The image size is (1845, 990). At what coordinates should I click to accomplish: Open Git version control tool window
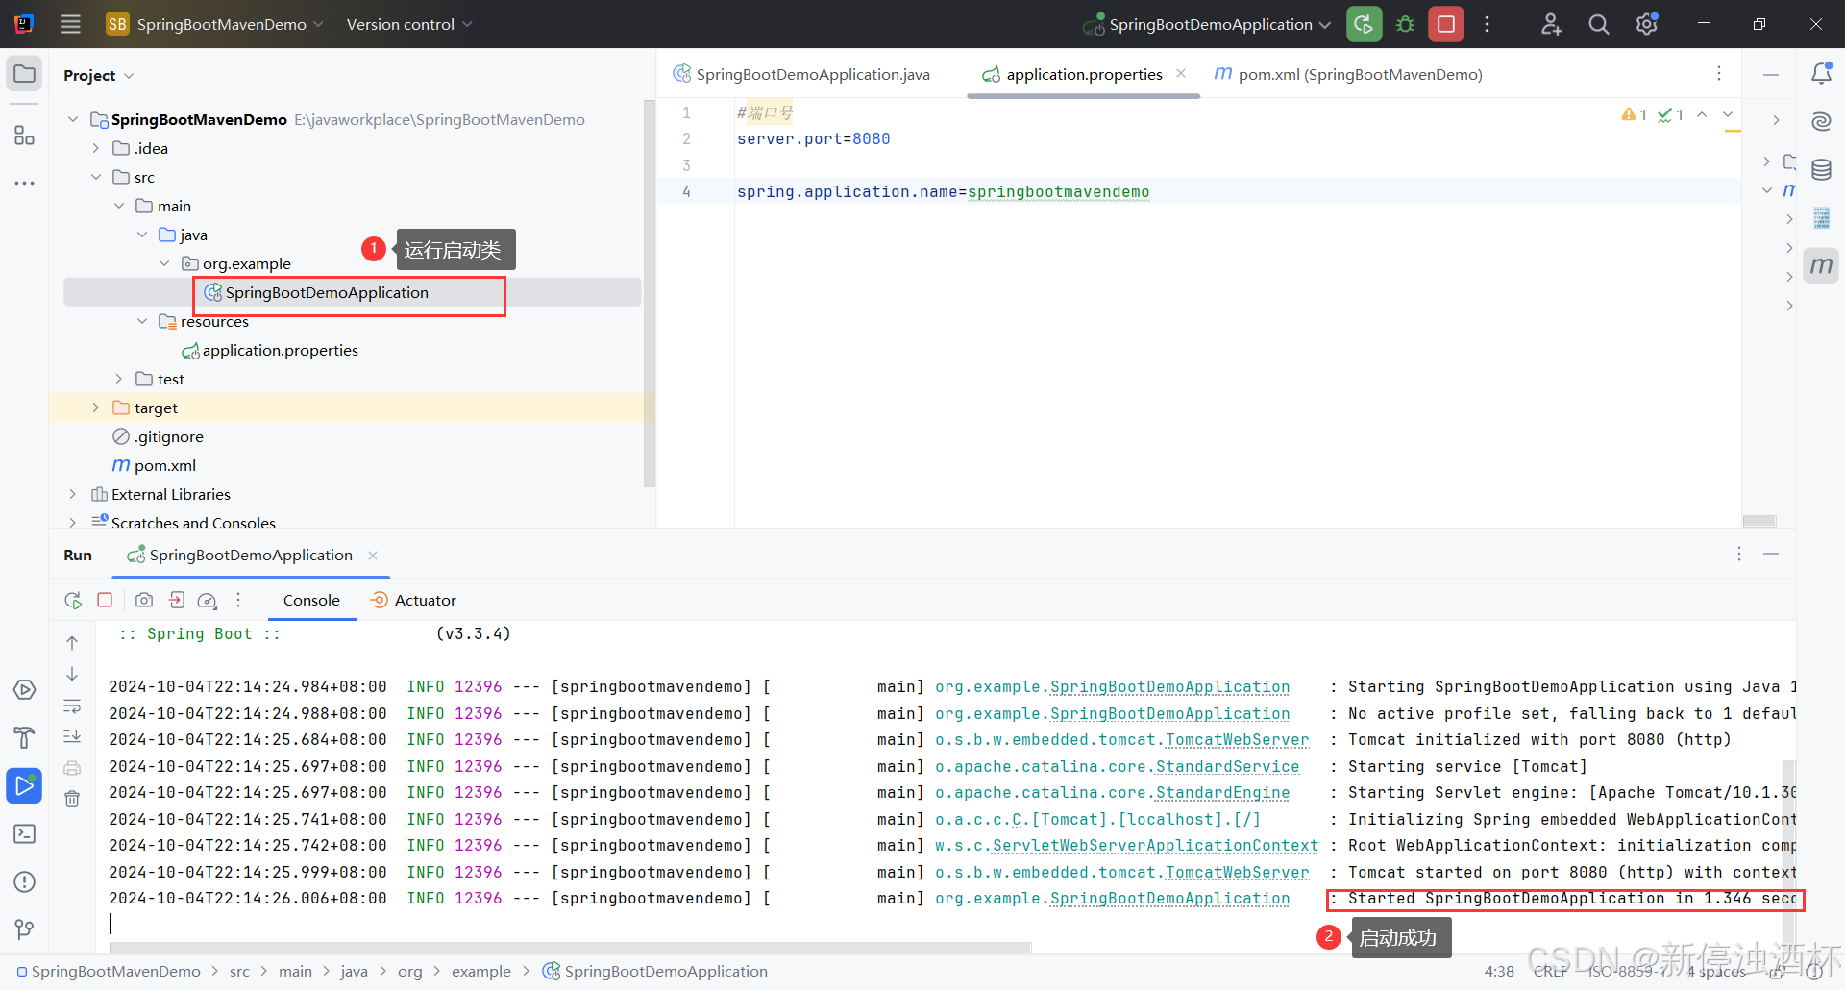click(x=24, y=928)
